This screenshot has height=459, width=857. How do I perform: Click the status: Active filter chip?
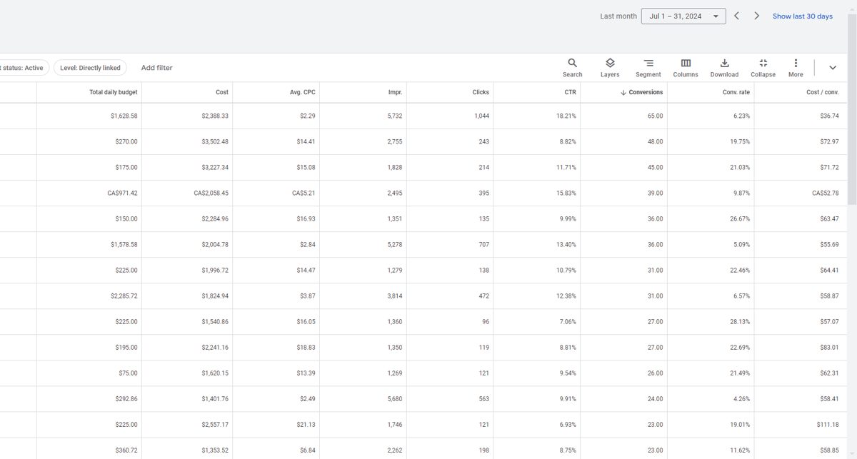[x=24, y=68]
